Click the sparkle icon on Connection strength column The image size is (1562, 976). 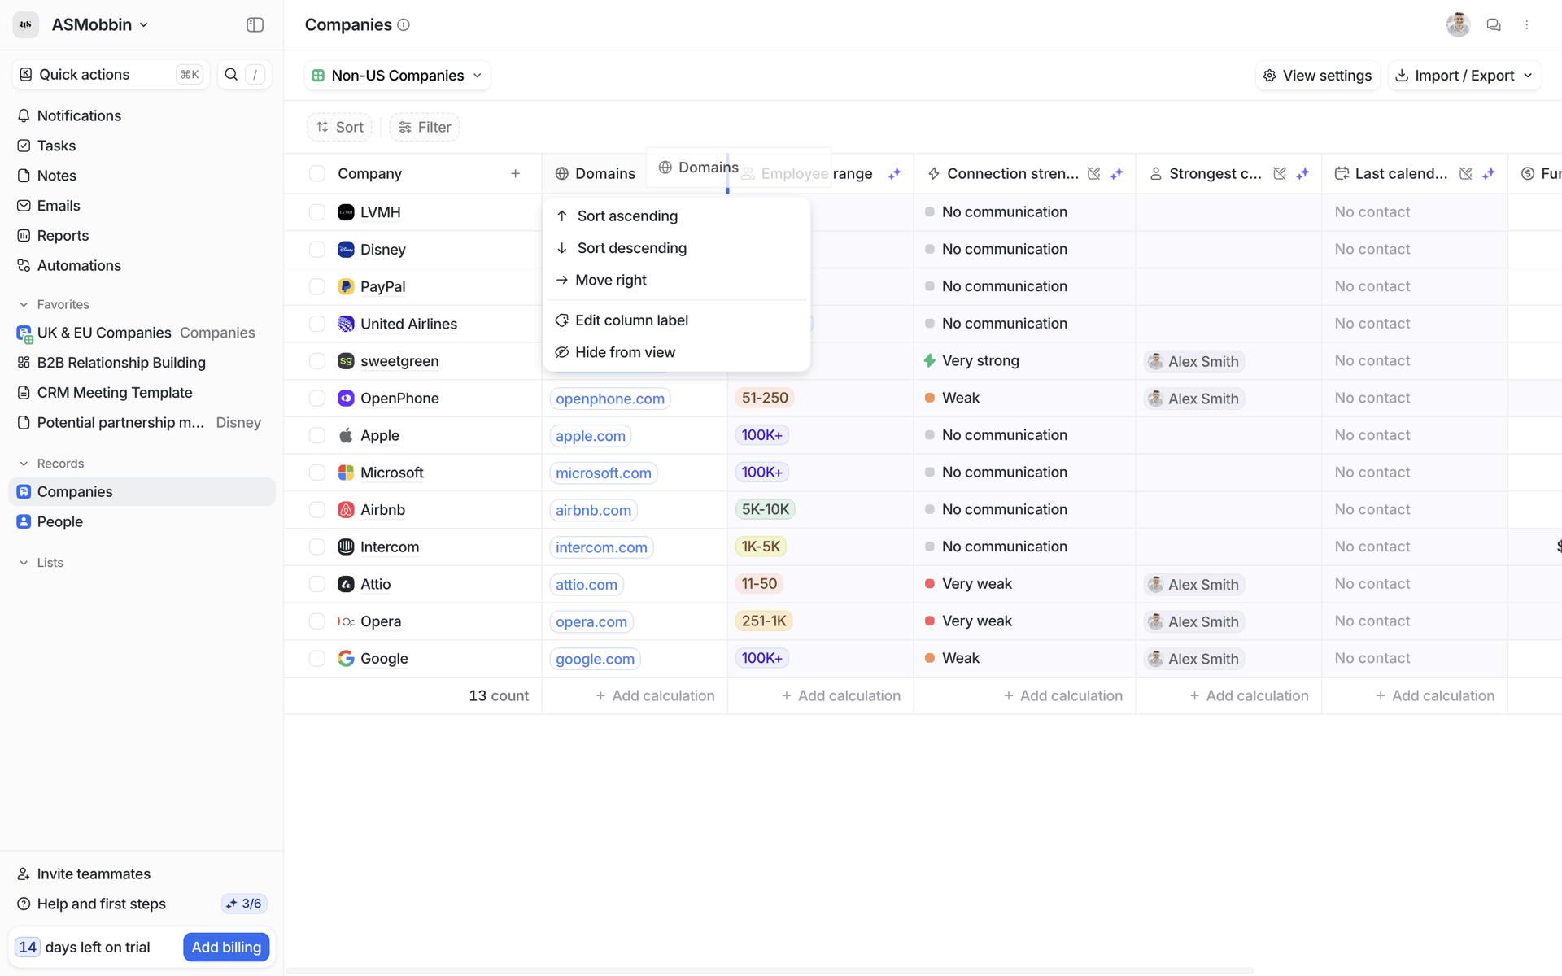coord(1117,173)
